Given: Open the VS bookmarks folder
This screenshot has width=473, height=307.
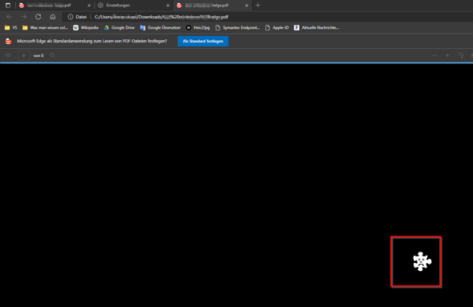Looking at the screenshot, I should pyautogui.click(x=11, y=28).
